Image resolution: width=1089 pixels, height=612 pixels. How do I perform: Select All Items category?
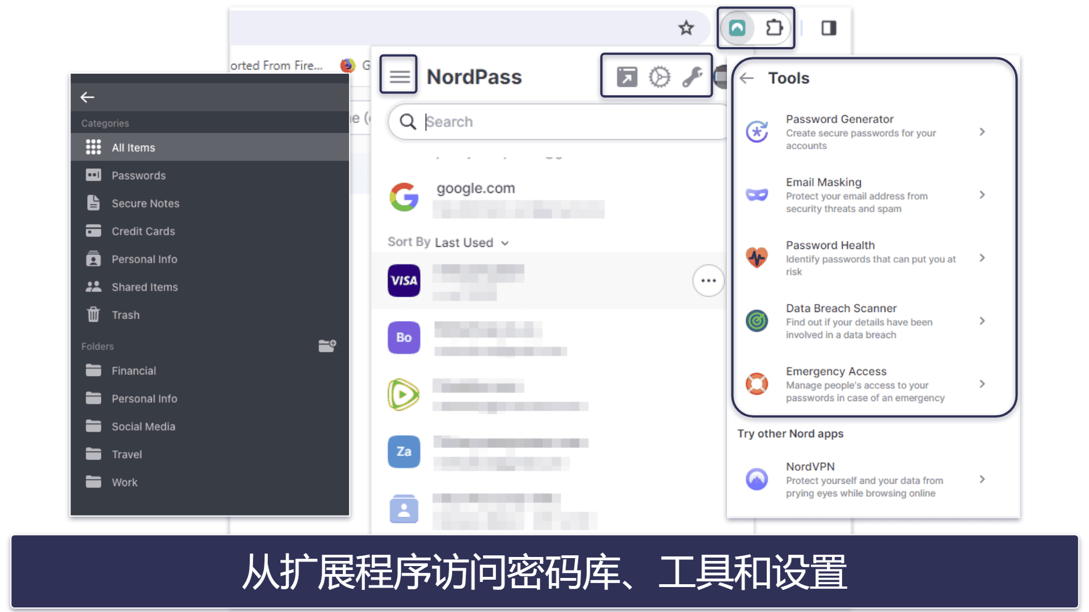coord(210,147)
